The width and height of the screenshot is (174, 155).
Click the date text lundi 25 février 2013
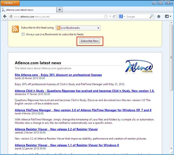pyautogui.click(x=30, y=78)
